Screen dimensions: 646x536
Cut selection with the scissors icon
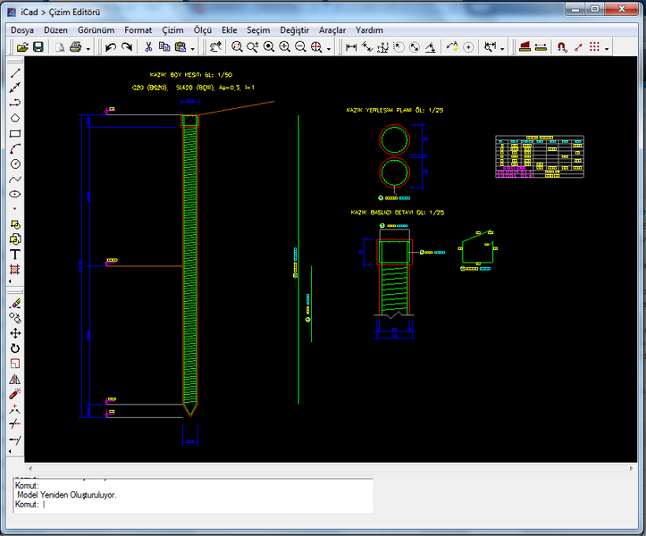point(148,47)
